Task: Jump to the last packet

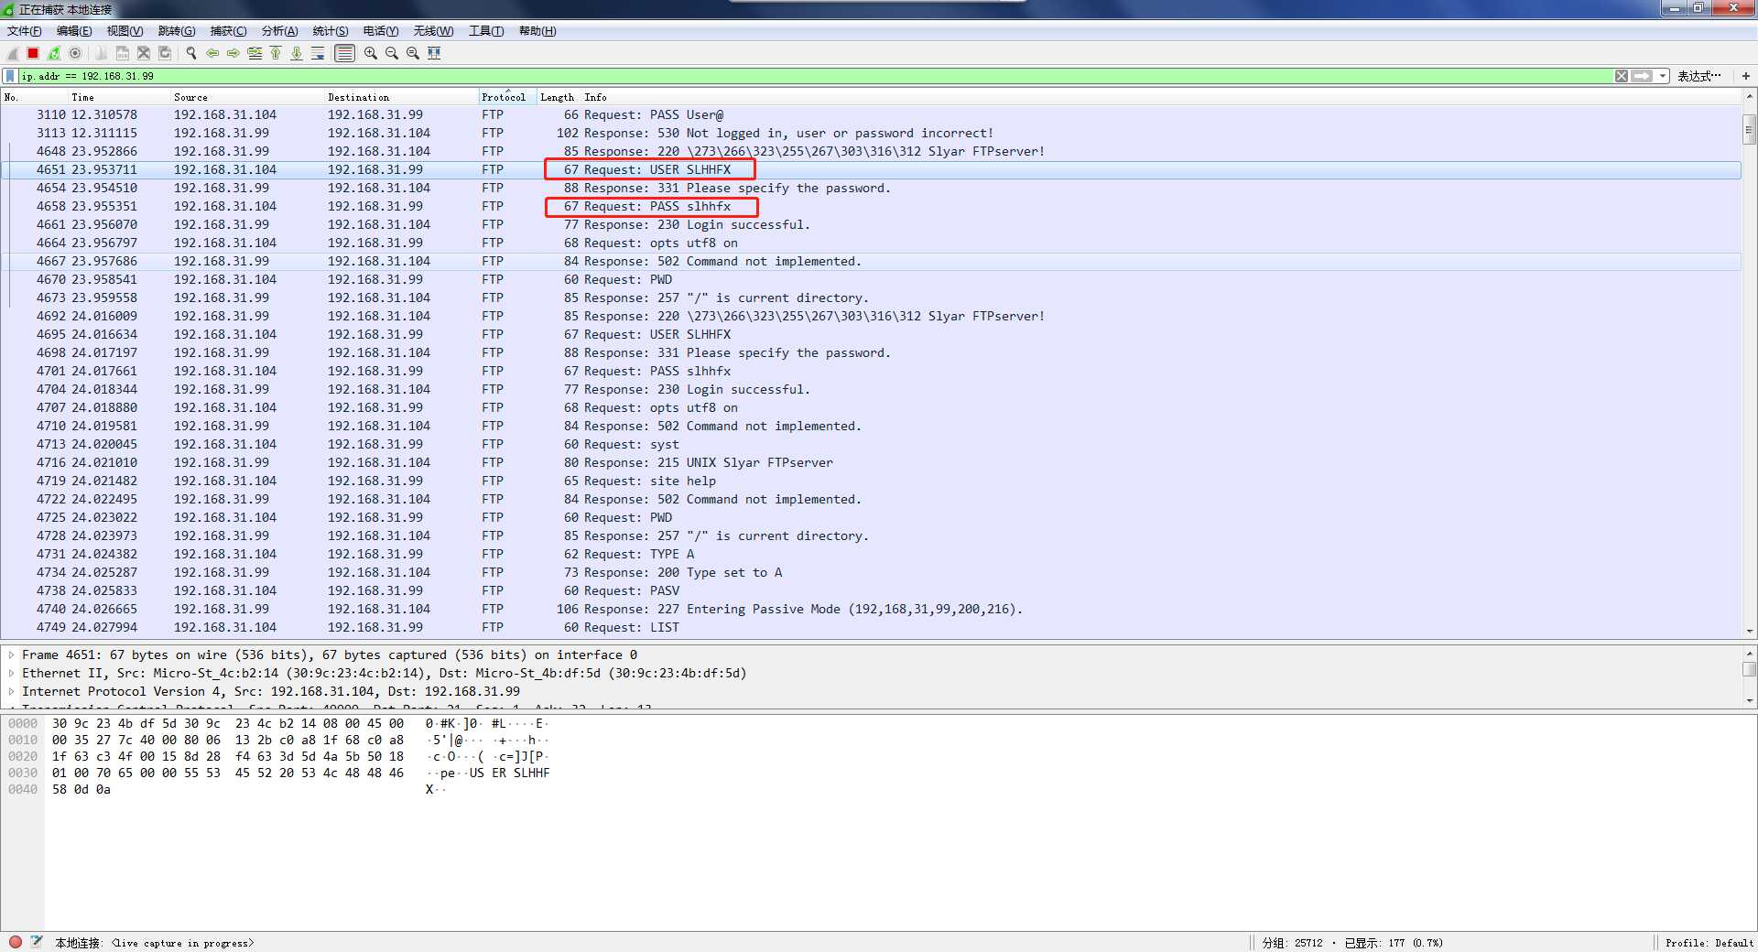Action: [297, 53]
